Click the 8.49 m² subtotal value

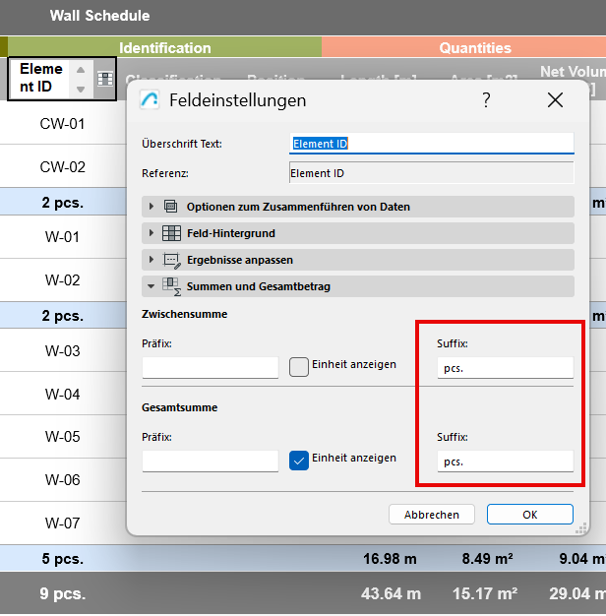(x=487, y=558)
